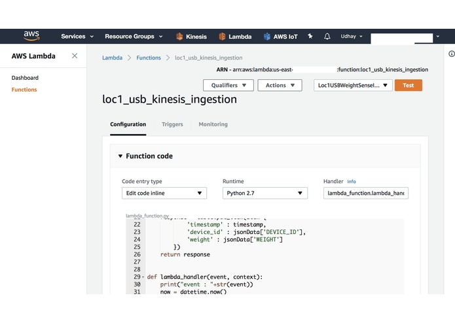
Task: Close the AWS Lambda side panel
Action: (x=75, y=56)
